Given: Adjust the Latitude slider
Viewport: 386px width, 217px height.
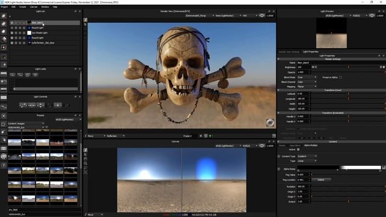Looking at the screenshot, I should pyautogui.click(x=349, y=94).
